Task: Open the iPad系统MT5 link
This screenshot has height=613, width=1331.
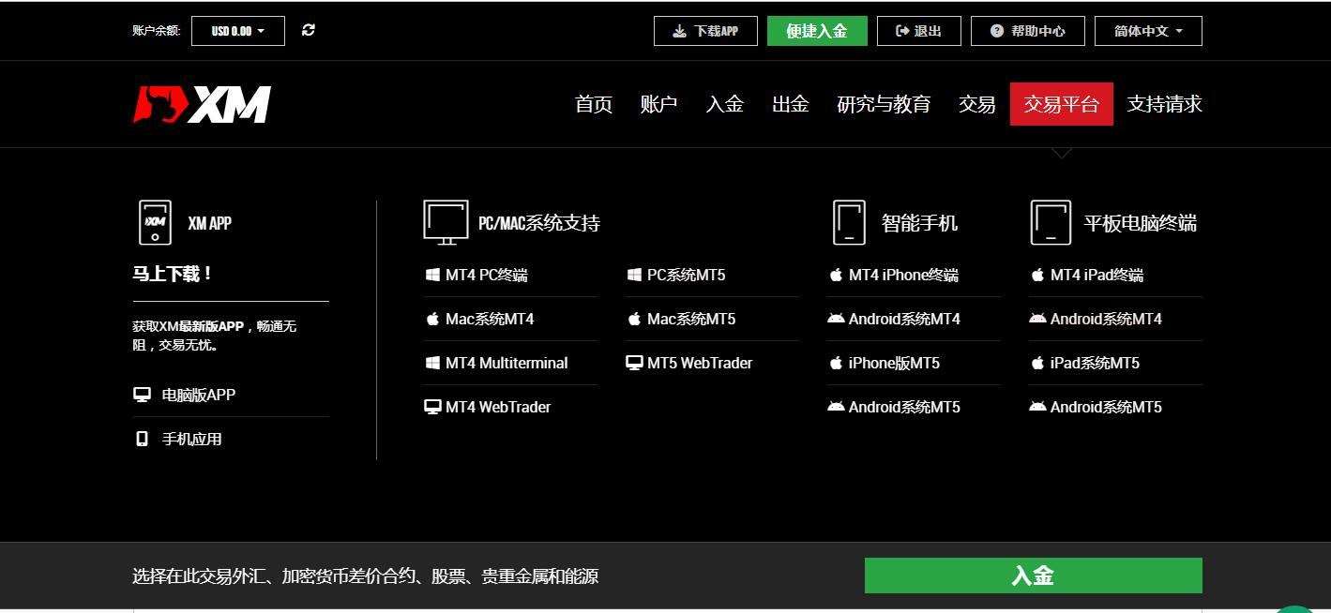Action: [1095, 363]
